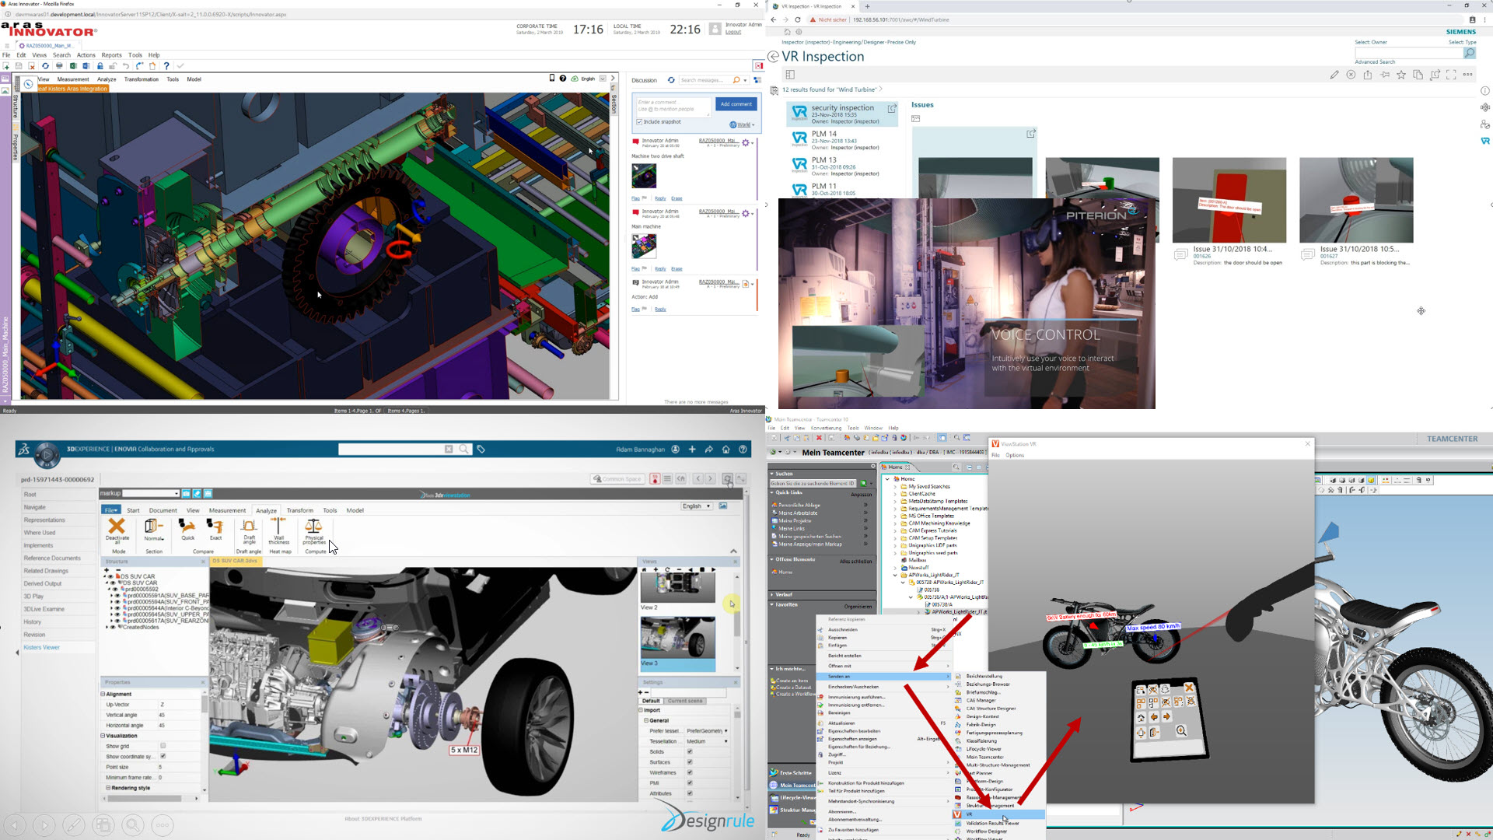Click the Draft angle tool icon
The width and height of the screenshot is (1493, 840).
(249, 527)
